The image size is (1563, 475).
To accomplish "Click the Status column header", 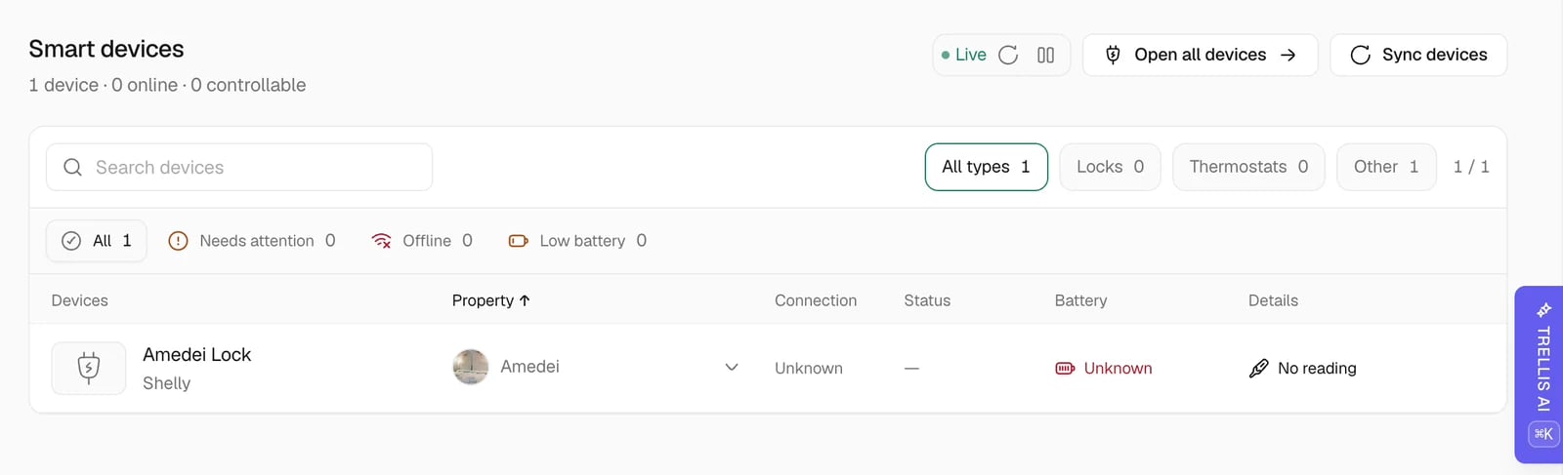I will [x=927, y=300].
